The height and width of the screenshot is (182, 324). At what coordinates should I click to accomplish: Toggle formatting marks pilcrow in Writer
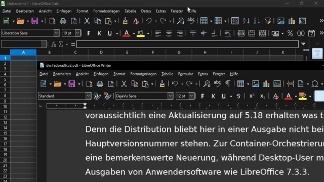pyautogui.click(x=228, y=84)
